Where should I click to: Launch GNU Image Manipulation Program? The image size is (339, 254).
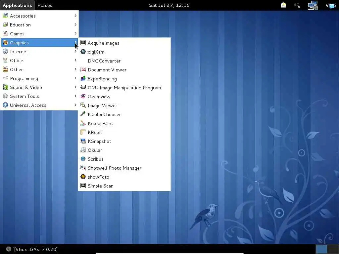(x=124, y=87)
